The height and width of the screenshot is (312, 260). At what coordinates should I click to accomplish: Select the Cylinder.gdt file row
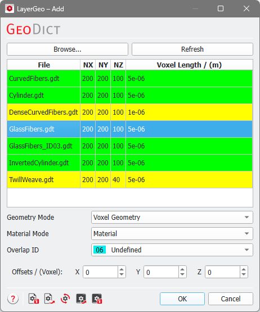click(129, 96)
